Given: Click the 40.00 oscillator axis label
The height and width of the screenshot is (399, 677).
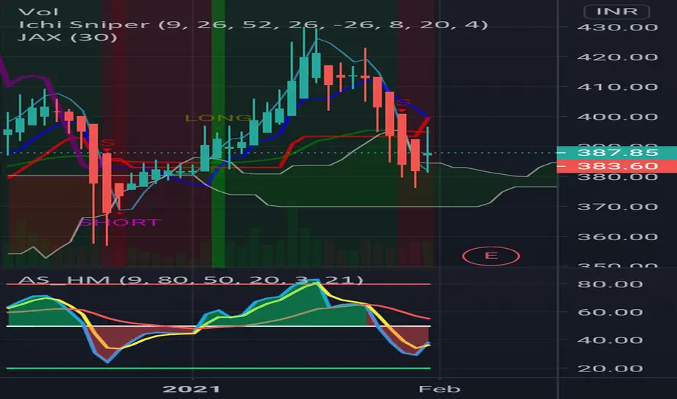Looking at the screenshot, I should pos(610,340).
